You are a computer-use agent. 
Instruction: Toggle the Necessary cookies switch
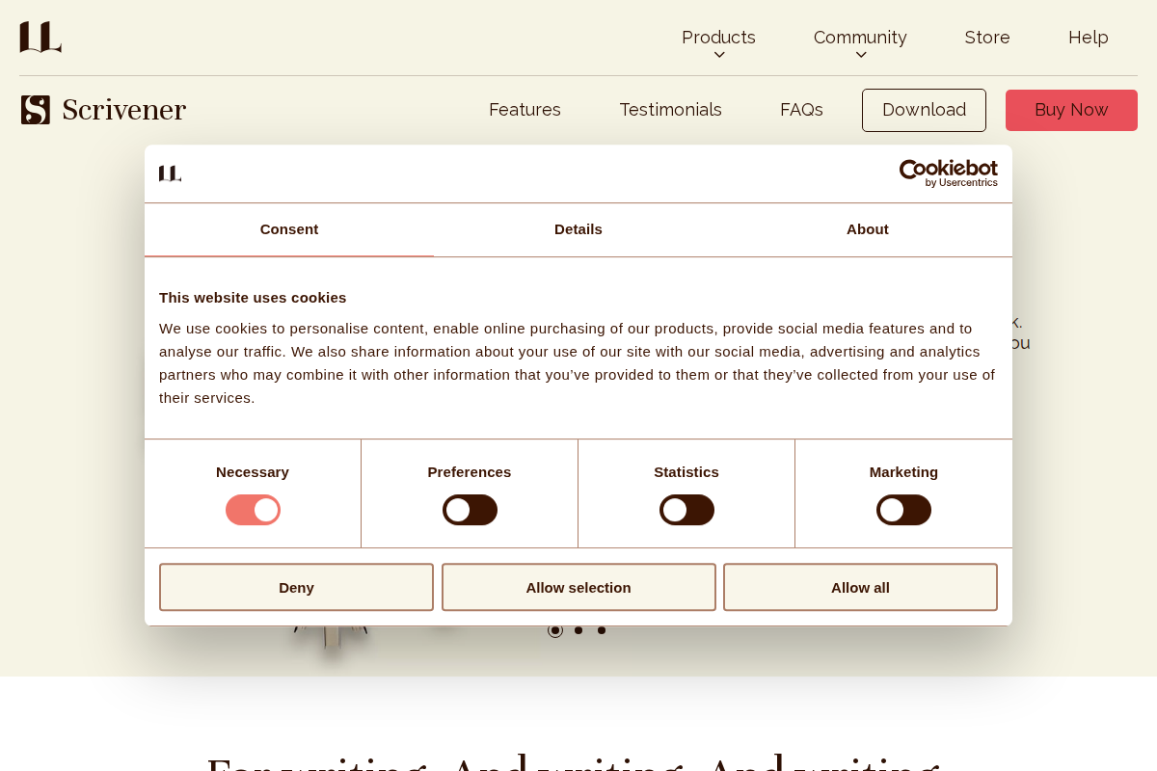tap(253, 510)
